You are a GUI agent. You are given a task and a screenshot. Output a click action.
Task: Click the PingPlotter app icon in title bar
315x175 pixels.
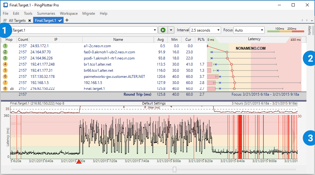click(5, 5)
